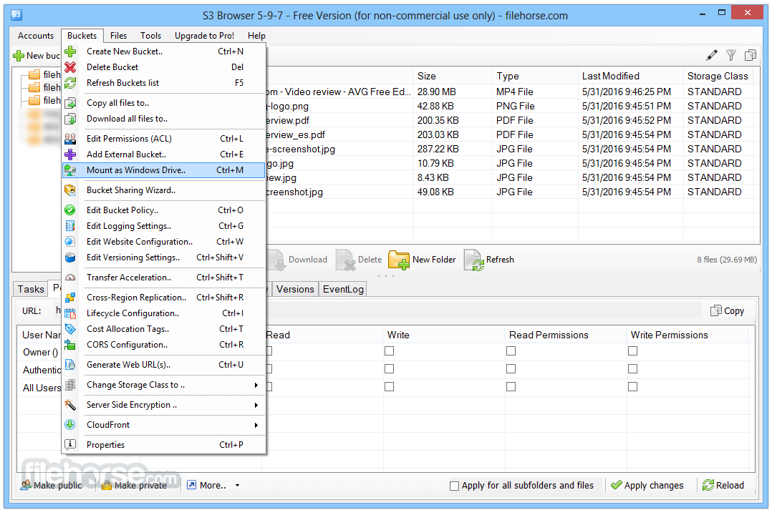The height and width of the screenshot is (510, 772).
Task: Click the Bucket Sharing Wizard icon
Action: (x=70, y=190)
